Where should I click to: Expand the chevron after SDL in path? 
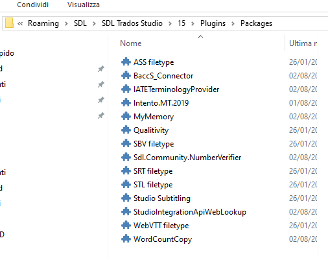[94, 23]
